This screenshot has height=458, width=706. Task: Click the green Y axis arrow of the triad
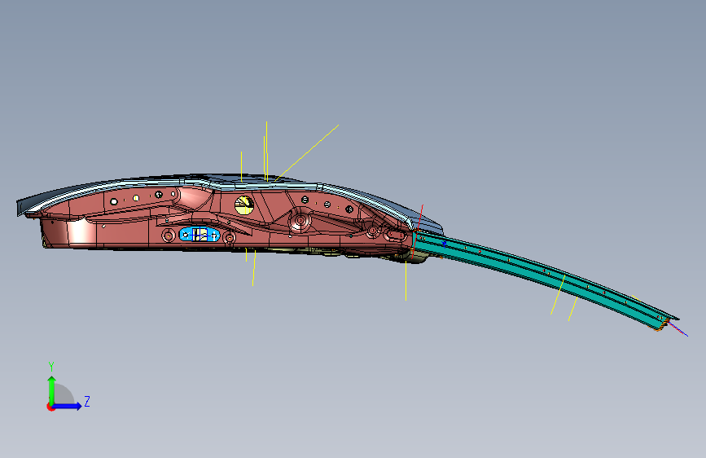tap(51, 390)
